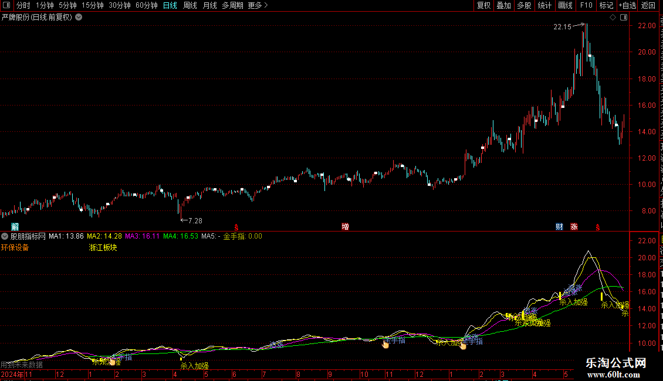The width and height of the screenshot is (663, 381).
Task: Click the 叠加 overlay button
Action: [503, 5]
